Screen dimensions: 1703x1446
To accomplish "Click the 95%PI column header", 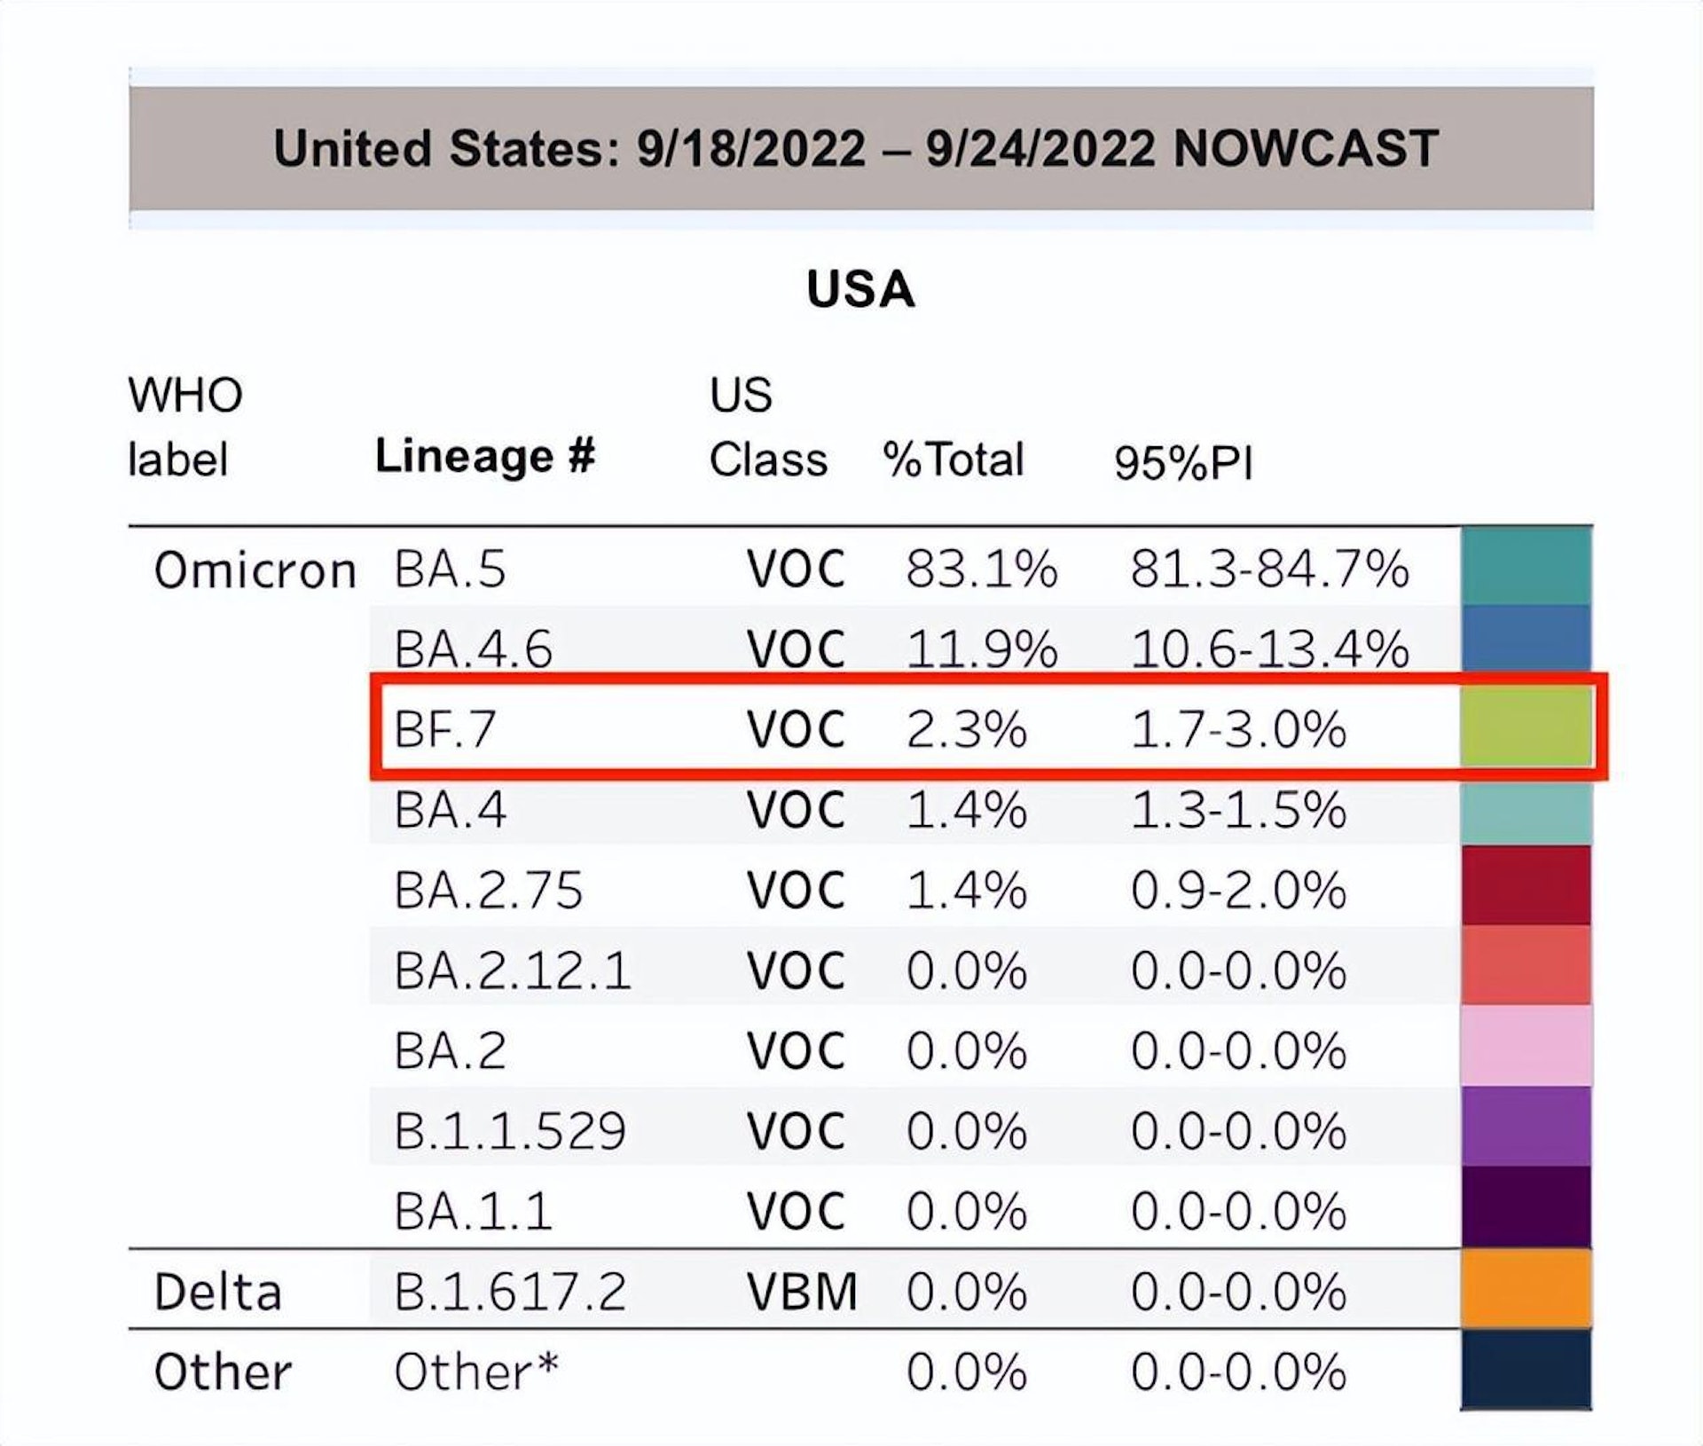I will pyautogui.click(x=1183, y=462).
